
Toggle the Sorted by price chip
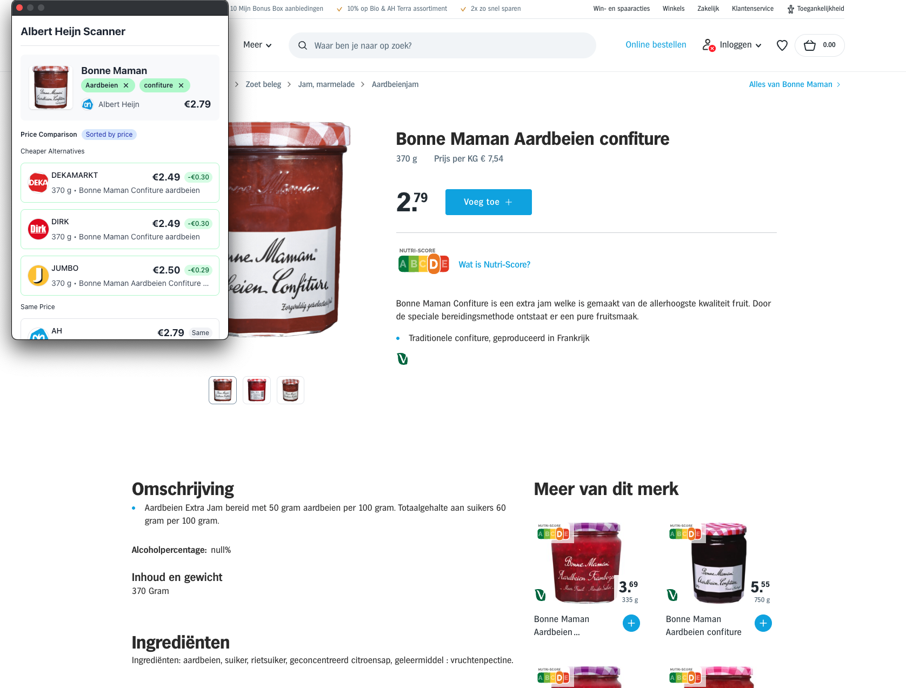click(109, 135)
